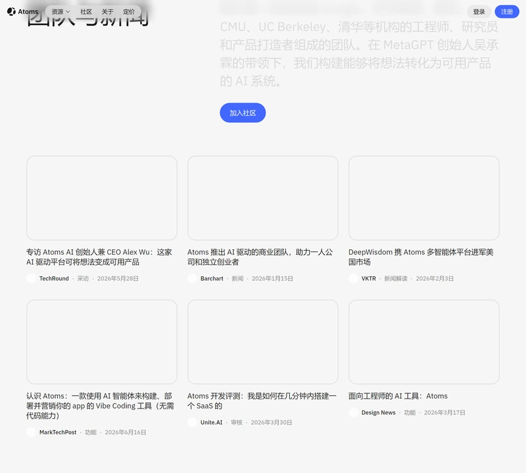Click the Barchart source avatar
The height and width of the screenshot is (473, 526).
pyautogui.click(x=192, y=278)
